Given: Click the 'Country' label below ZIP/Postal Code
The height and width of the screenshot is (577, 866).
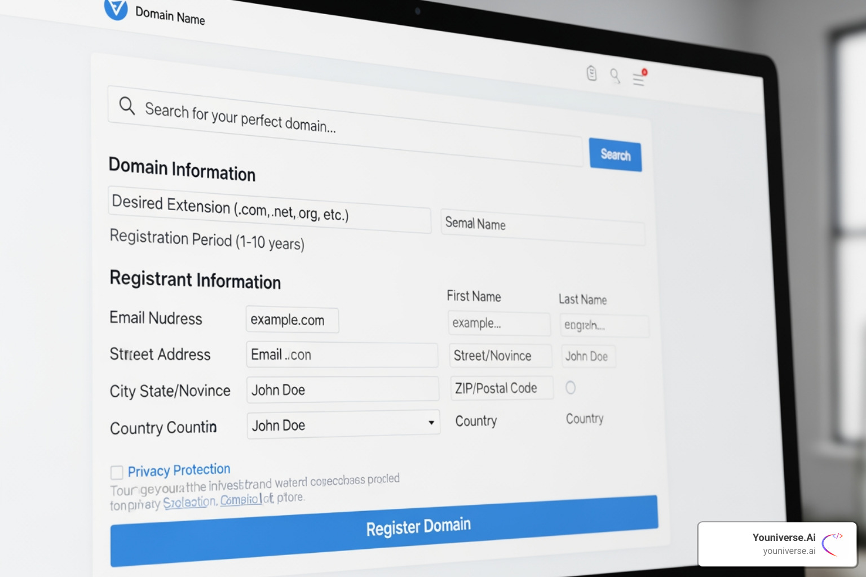Looking at the screenshot, I should pyautogui.click(x=476, y=421).
